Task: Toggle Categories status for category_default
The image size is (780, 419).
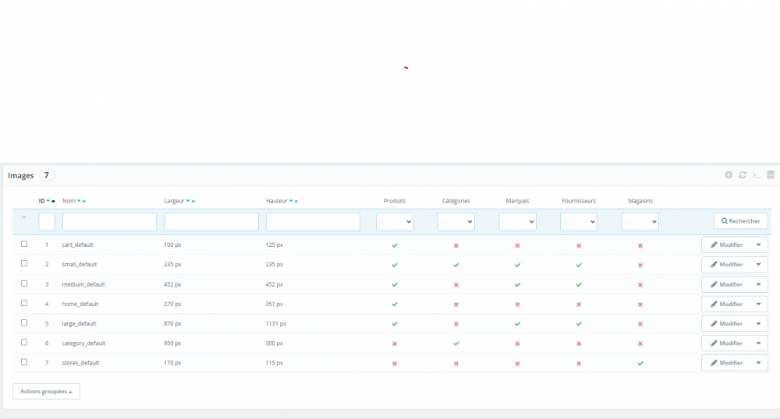Action: (456, 343)
